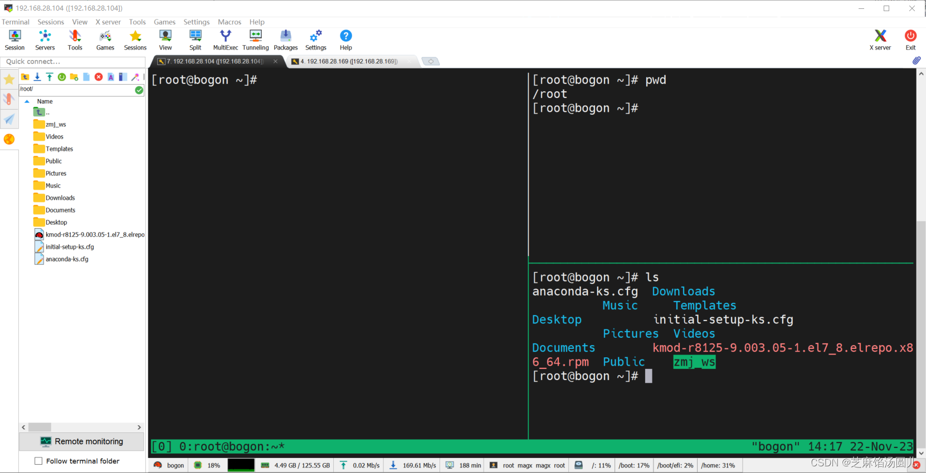Open the View menu in menu bar

tap(80, 22)
